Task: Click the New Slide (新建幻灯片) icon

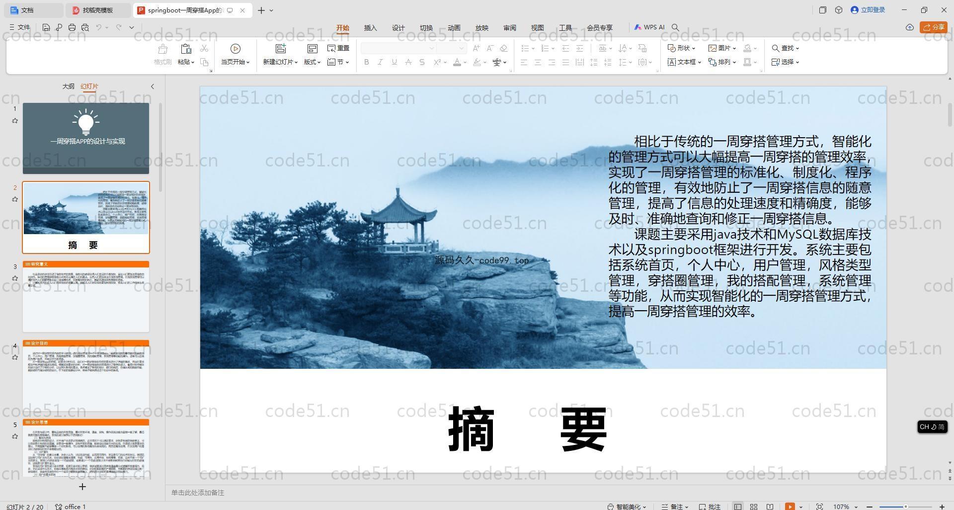Action: [x=281, y=49]
